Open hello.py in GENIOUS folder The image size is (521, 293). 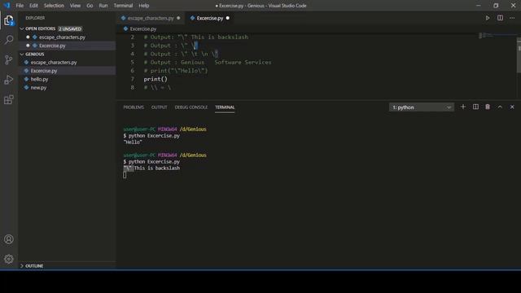pyautogui.click(x=40, y=79)
